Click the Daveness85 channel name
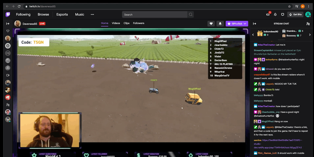 [x=30, y=24]
